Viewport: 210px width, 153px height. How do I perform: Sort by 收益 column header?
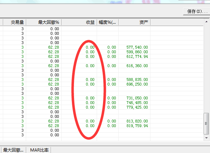(79, 22)
